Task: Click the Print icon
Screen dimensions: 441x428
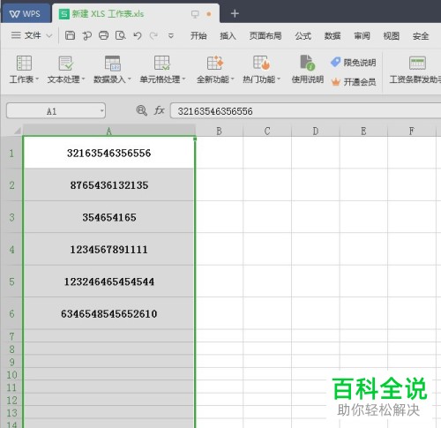Action: (x=103, y=35)
